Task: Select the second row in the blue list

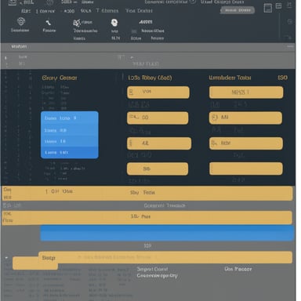Action: pyautogui.click(x=70, y=130)
